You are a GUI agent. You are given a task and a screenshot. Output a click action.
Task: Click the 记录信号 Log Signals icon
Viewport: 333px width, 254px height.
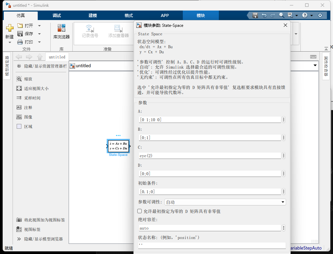click(x=90, y=29)
